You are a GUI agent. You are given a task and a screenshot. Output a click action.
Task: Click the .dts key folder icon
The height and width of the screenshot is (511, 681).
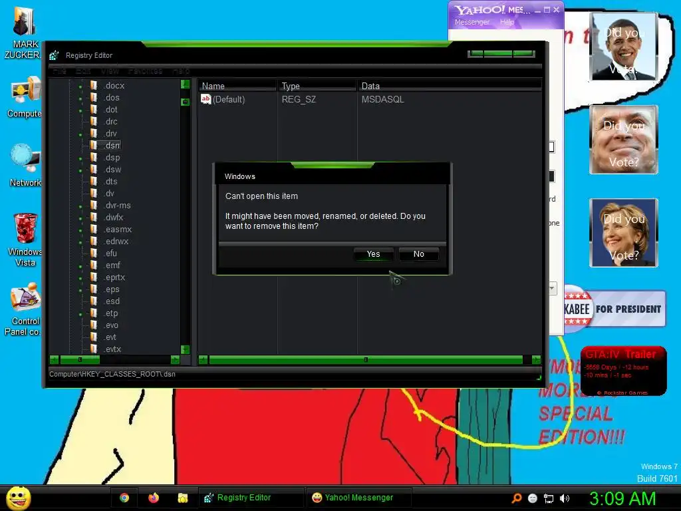94,181
